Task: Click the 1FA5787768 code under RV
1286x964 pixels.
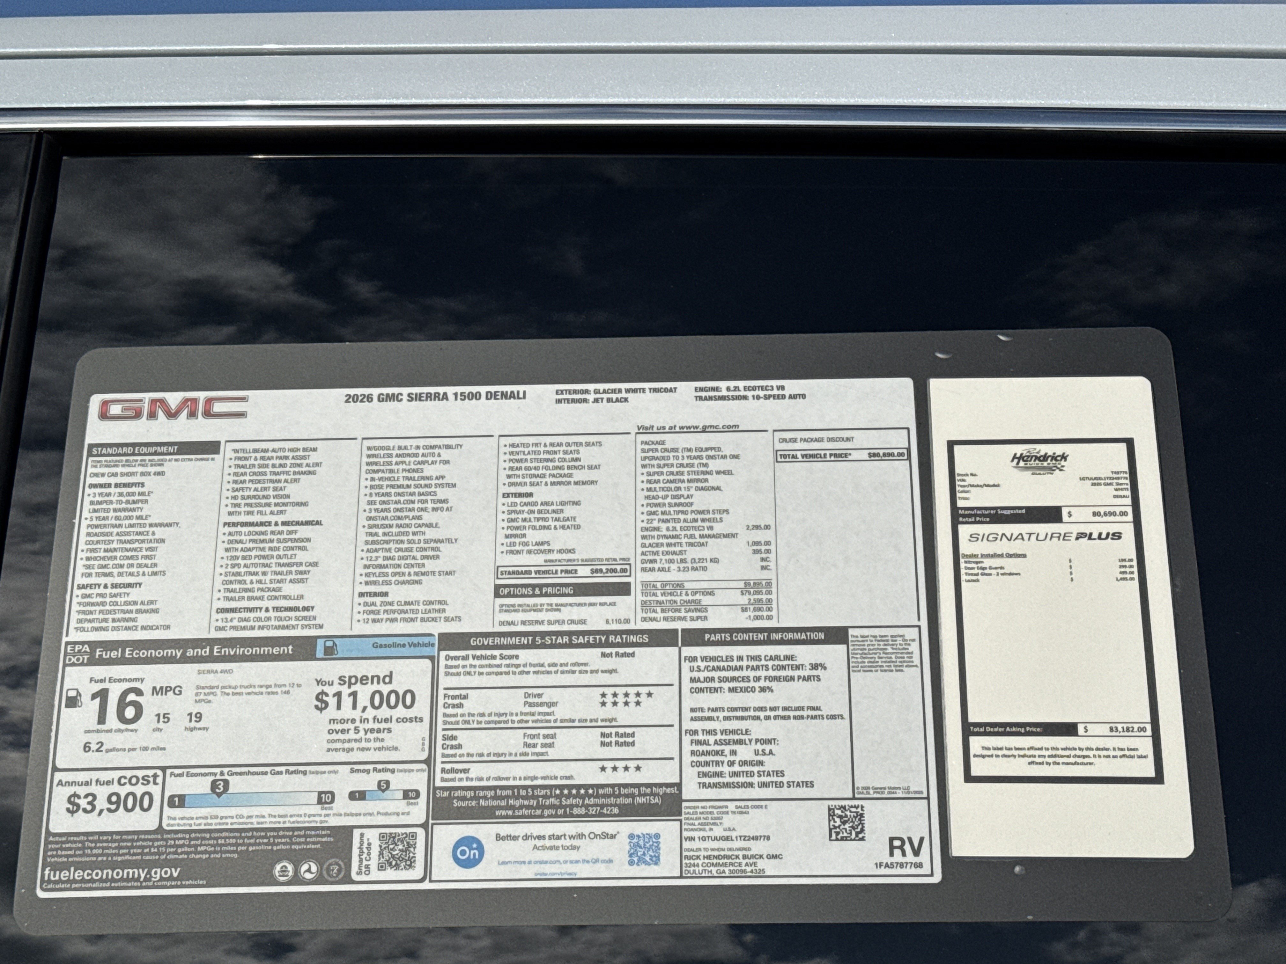Action: (898, 865)
